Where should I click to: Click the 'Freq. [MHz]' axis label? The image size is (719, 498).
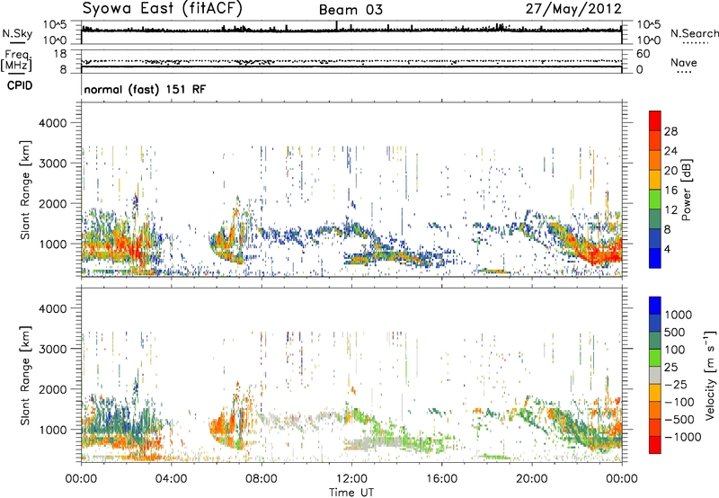point(16,60)
